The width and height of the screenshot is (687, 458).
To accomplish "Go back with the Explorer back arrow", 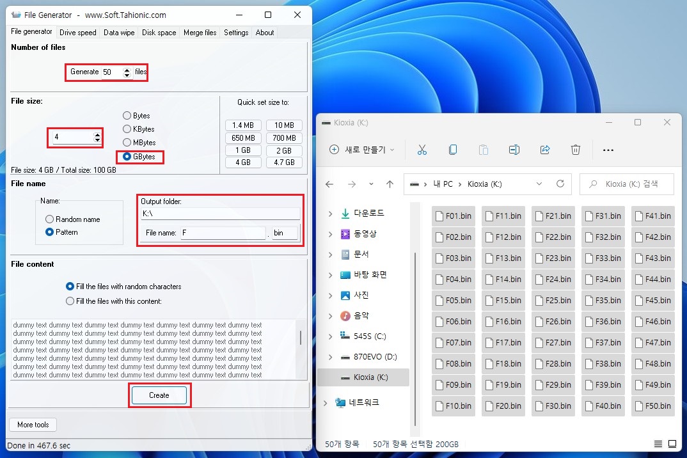I will pyautogui.click(x=329, y=184).
